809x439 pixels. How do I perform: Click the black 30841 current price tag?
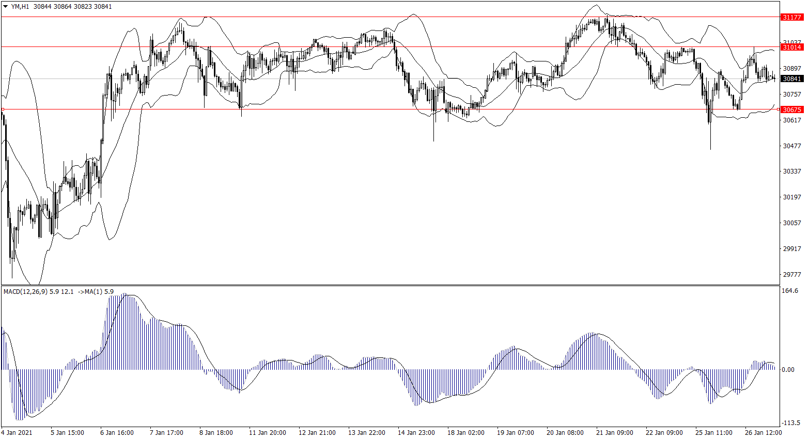coord(791,79)
